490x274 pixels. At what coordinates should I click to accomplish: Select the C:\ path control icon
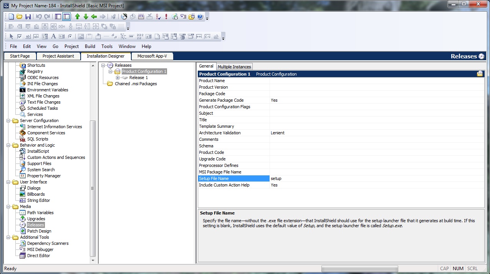[207, 36]
